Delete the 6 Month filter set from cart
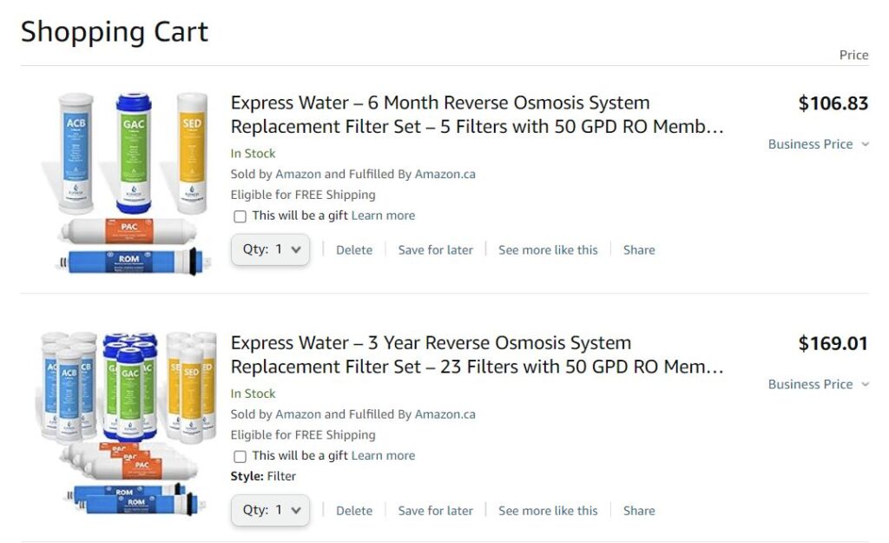The height and width of the screenshot is (543, 889). pos(354,250)
